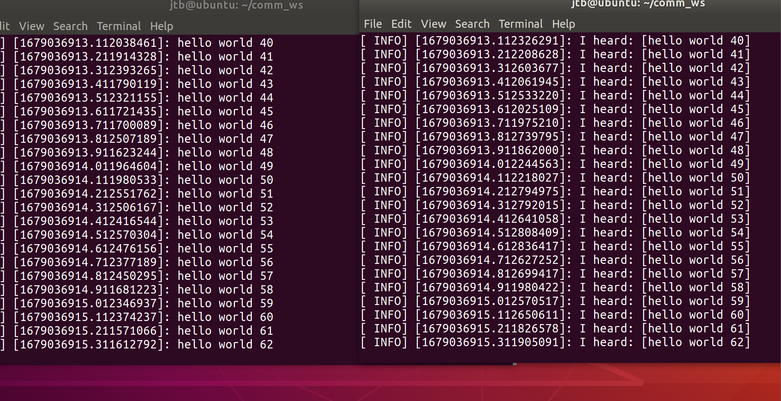Viewport: 781px width, 401px height.
Task: Click timestamp 1679036915.211826578 in right terminal
Action: coord(490,328)
